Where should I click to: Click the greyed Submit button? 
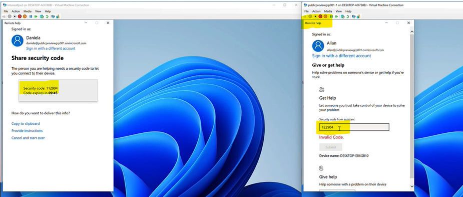(x=331, y=147)
